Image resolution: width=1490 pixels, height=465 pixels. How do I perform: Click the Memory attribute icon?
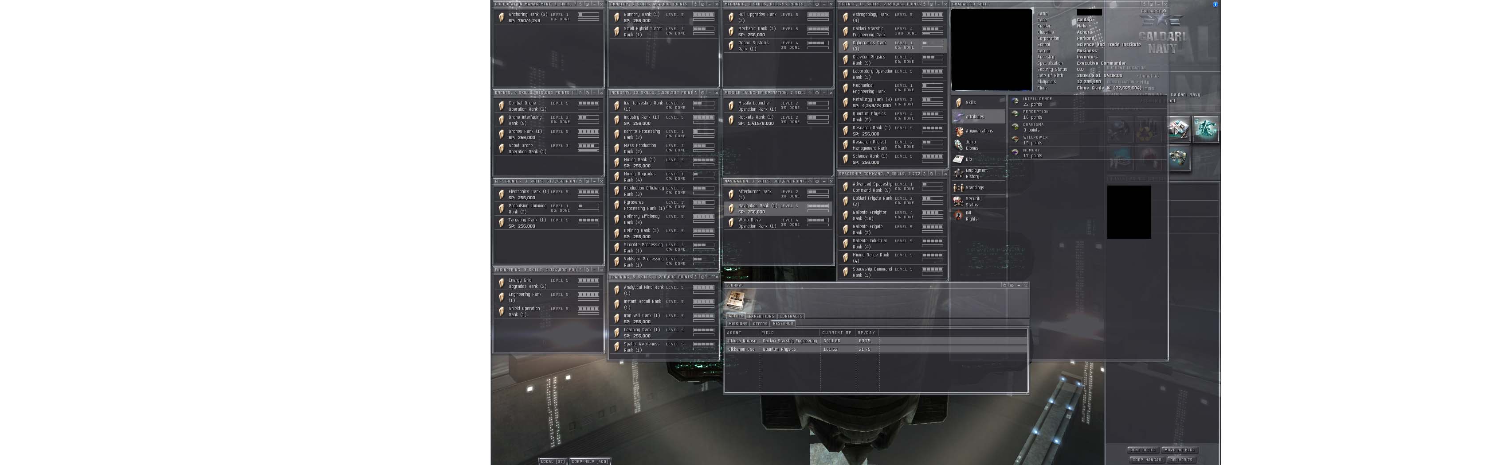click(1015, 152)
